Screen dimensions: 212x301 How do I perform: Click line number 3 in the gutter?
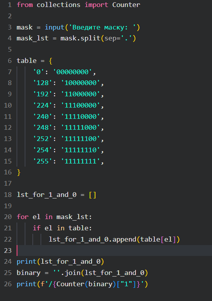point(10,27)
